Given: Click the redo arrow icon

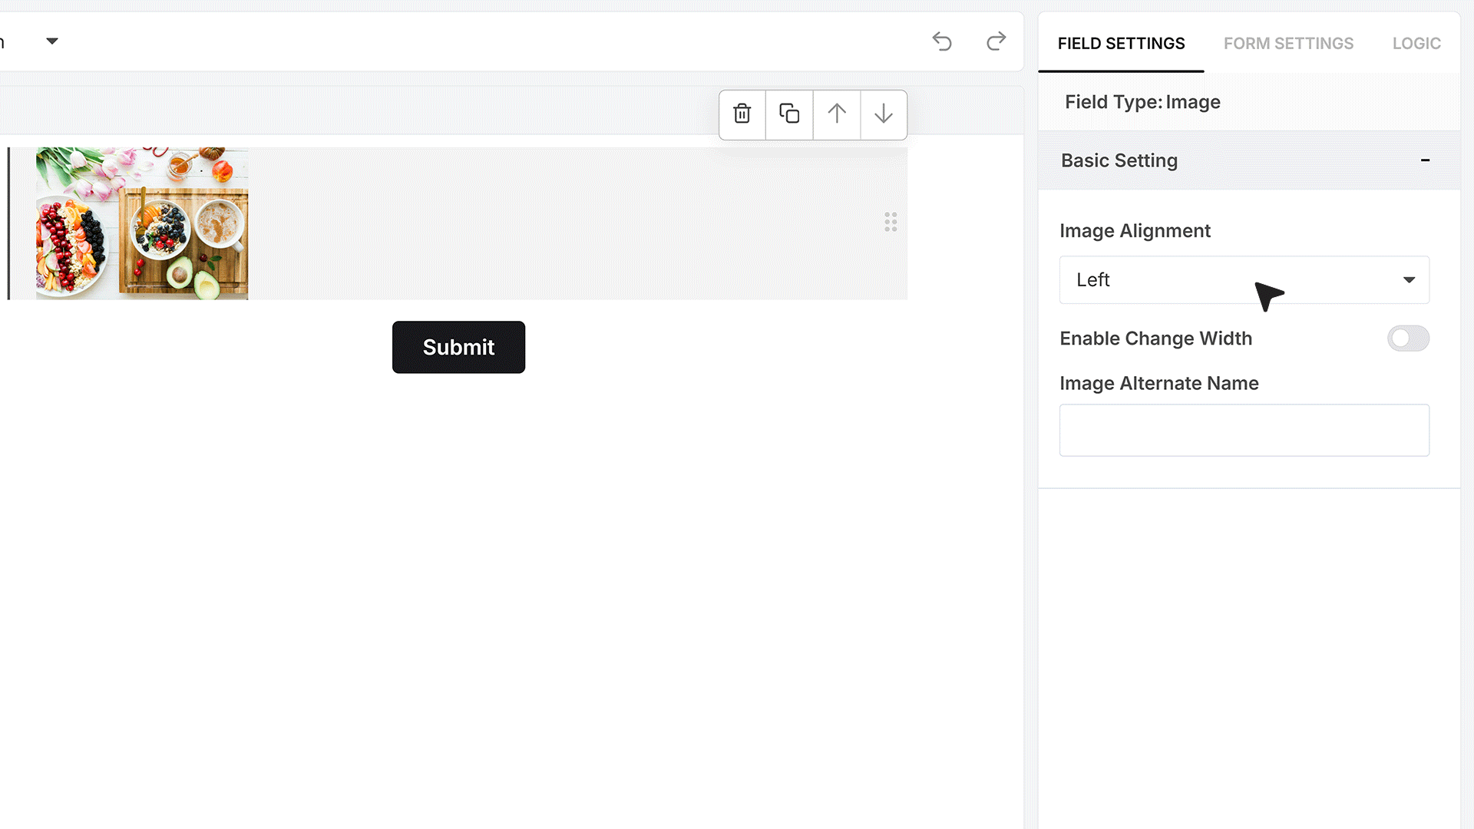Looking at the screenshot, I should (996, 41).
